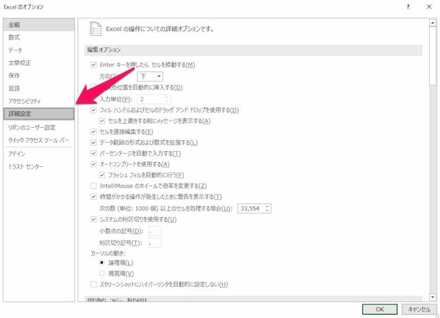Select 論理順 cursor movement radio
Viewport: 440px width, 318px height.
tap(102, 263)
